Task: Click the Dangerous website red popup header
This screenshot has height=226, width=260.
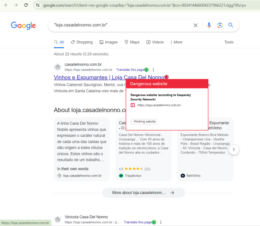Action: coord(167,84)
